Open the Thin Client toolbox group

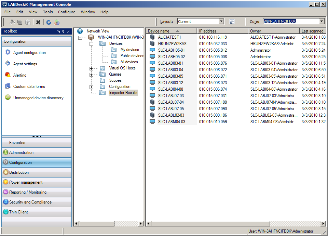37,212
